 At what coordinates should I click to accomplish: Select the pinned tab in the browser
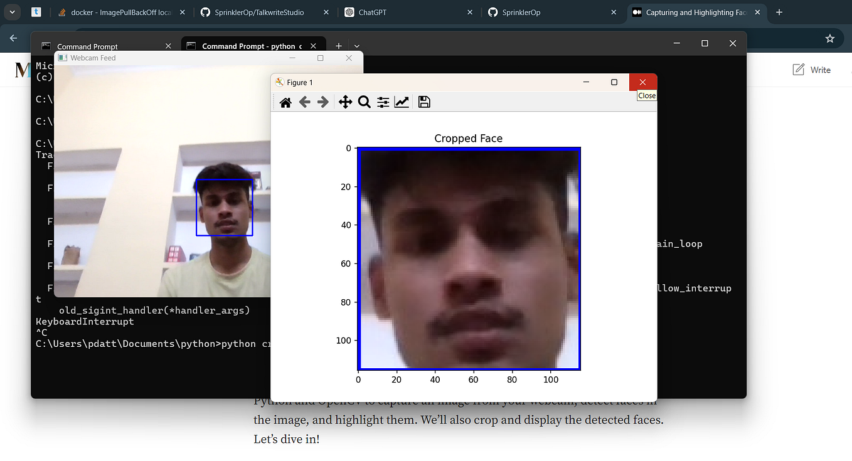tap(36, 11)
